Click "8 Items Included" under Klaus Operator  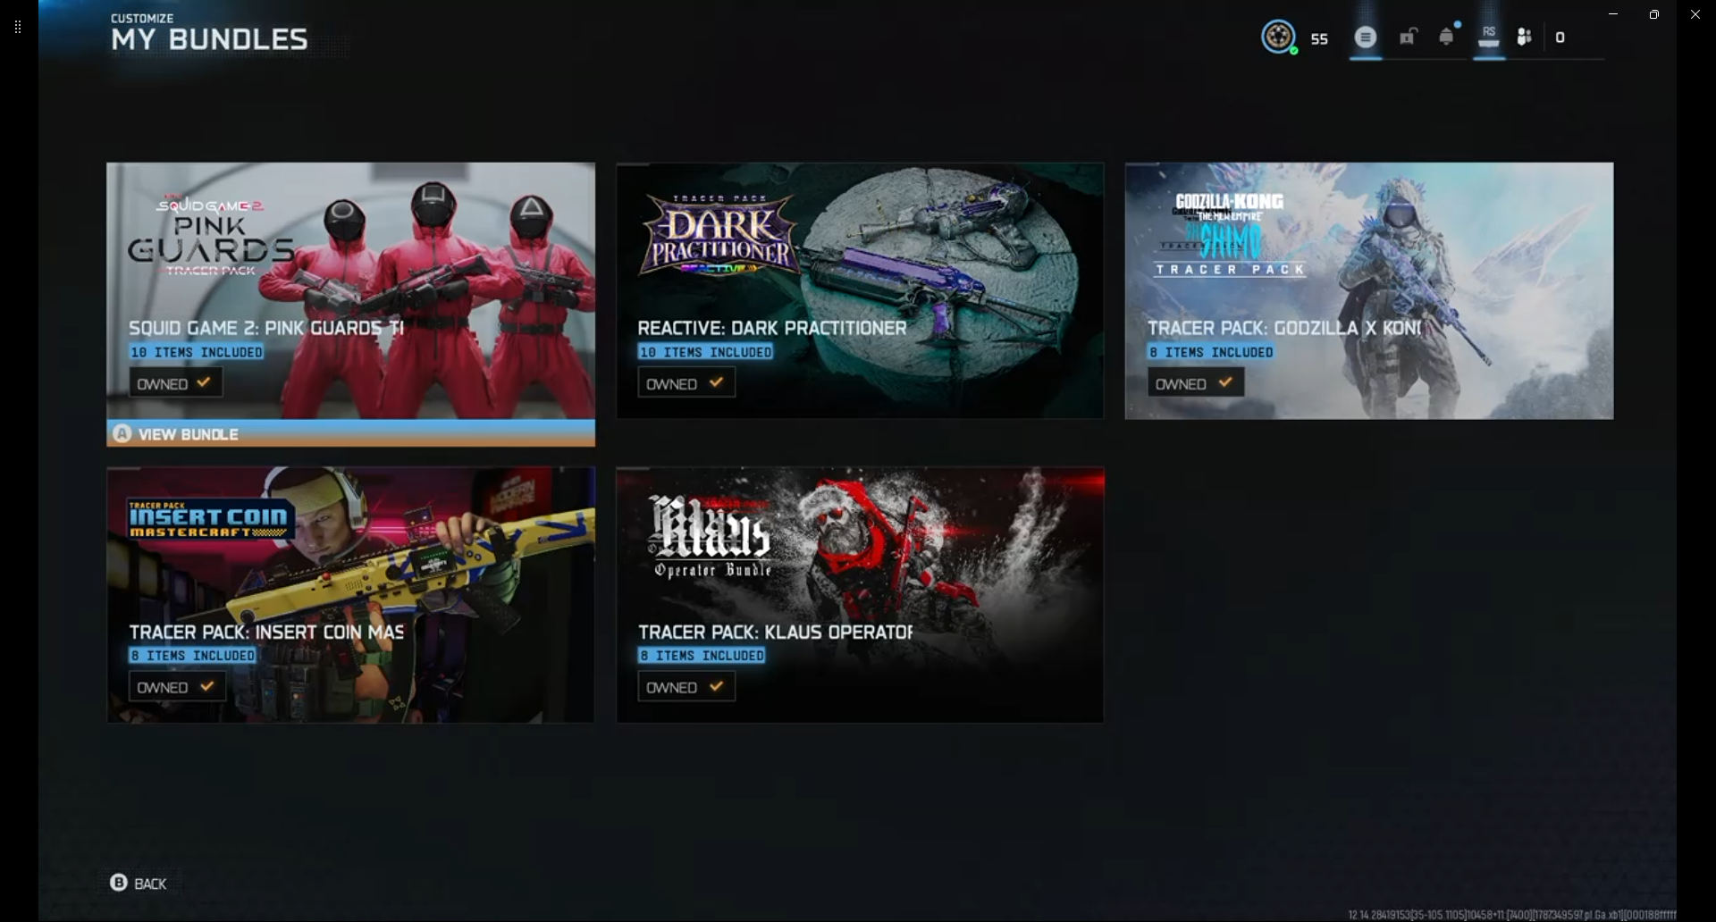pos(702,656)
